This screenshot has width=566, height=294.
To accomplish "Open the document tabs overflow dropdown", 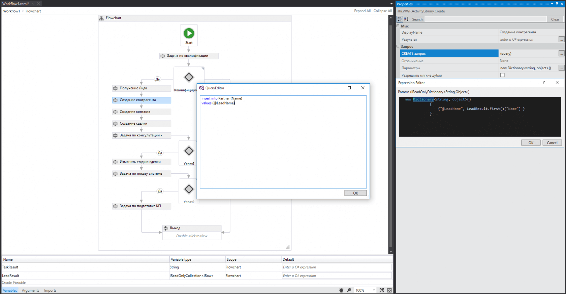I will point(391,4).
